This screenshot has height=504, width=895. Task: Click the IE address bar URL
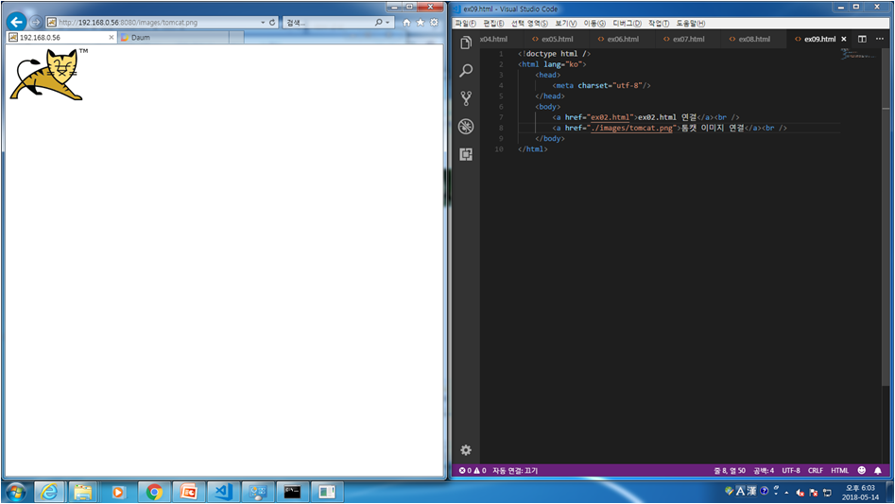(x=128, y=23)
